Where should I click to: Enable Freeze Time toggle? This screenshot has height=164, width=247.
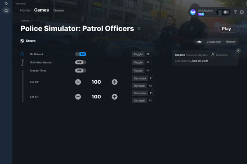click(81, 71)
